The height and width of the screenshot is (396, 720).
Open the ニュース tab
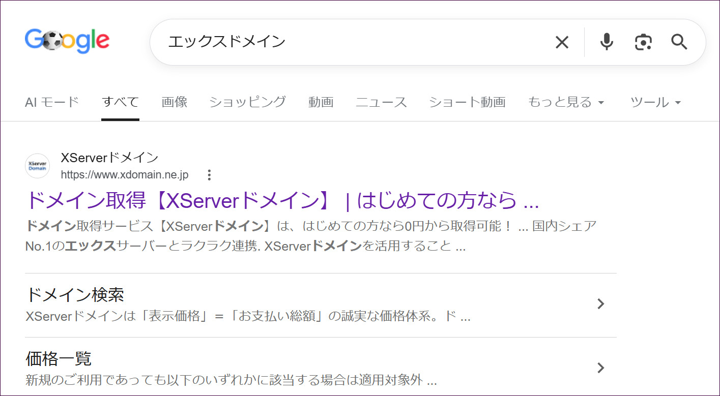381,102
